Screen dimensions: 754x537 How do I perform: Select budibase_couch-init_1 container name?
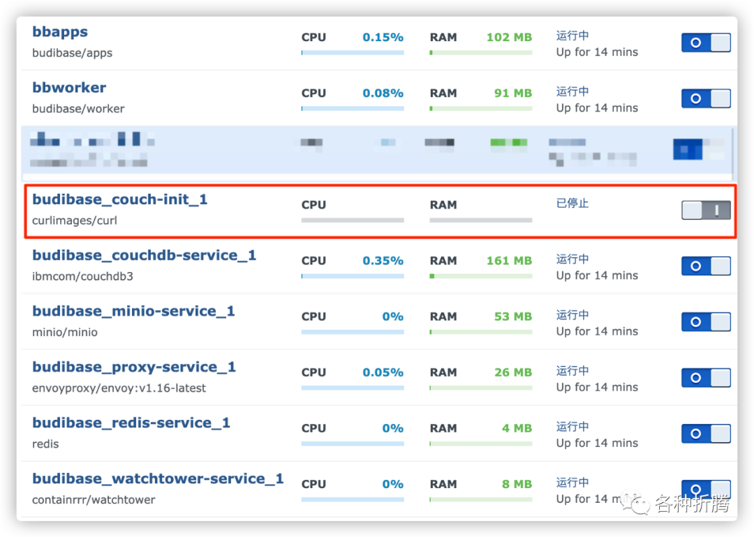[x=120, y=199]
